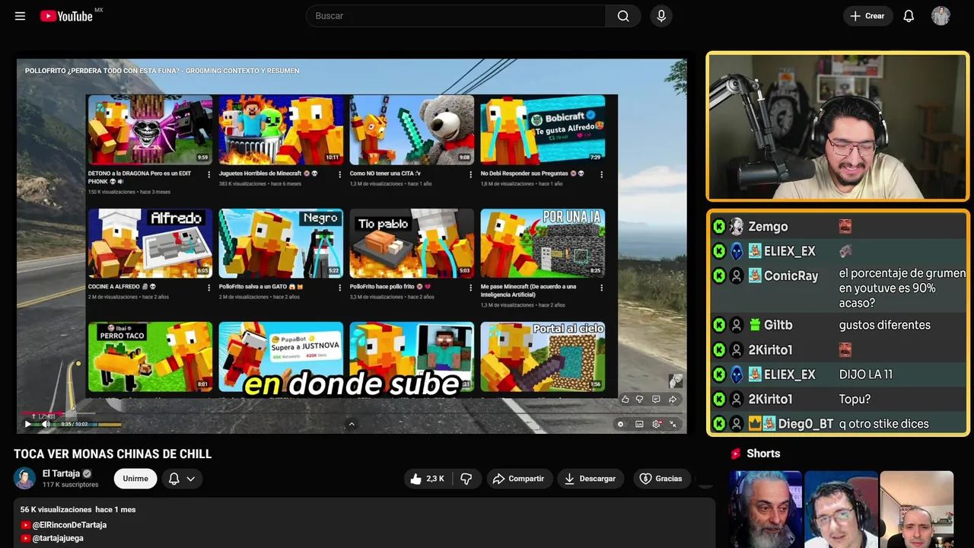This screenshot has height=548, width=974.
Task: Click the Descargar download button
Action: pyautogui.click(x=590, y=479)
